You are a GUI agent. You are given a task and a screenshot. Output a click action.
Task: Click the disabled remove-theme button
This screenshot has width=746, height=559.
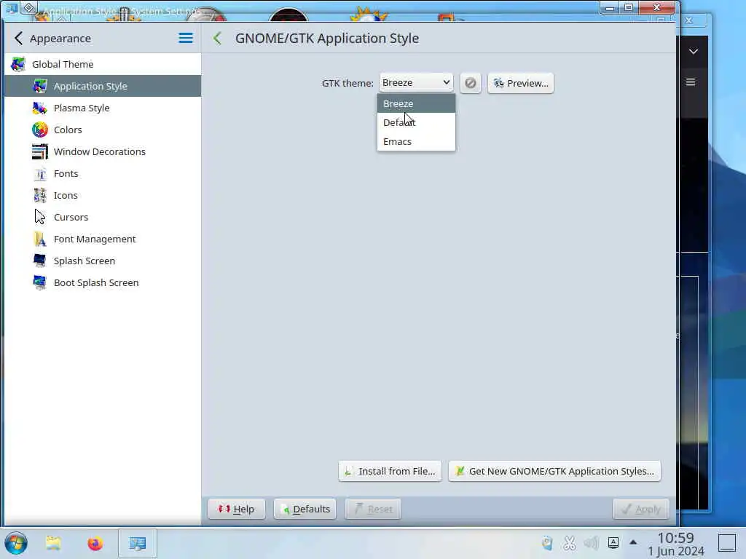coord(471,83)
